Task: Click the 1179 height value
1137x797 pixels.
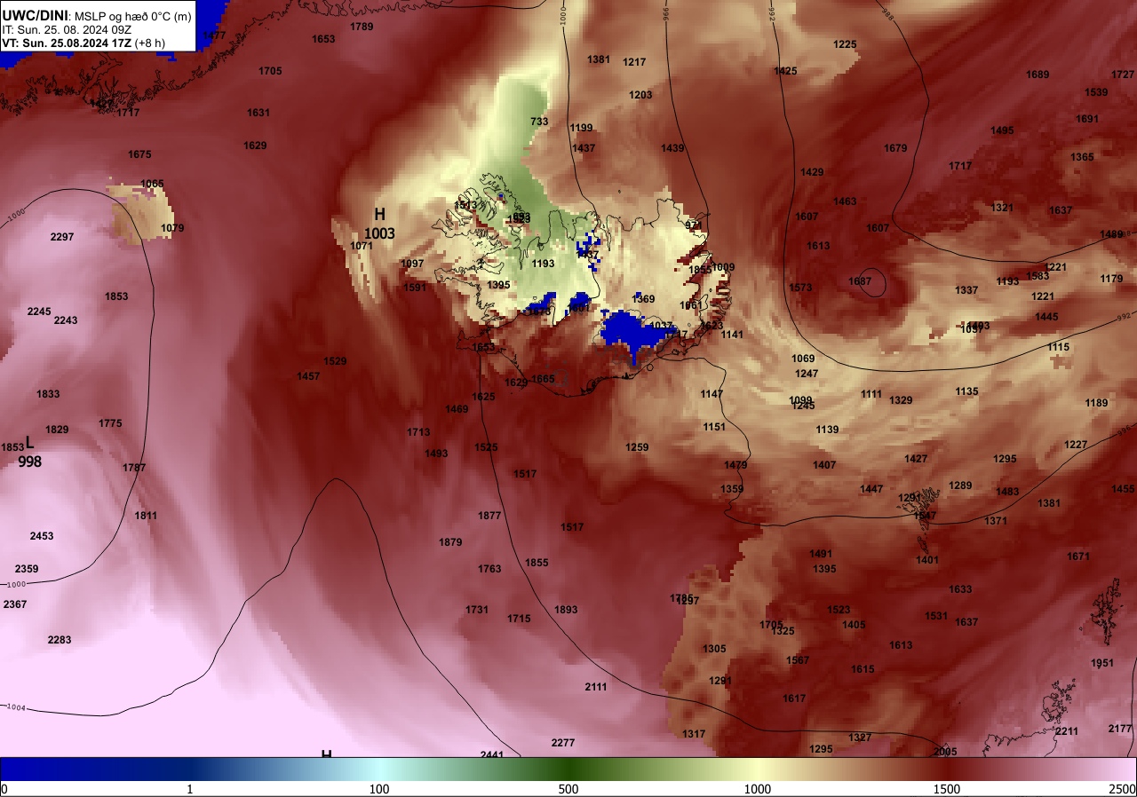Action: tap(1111, 279)
